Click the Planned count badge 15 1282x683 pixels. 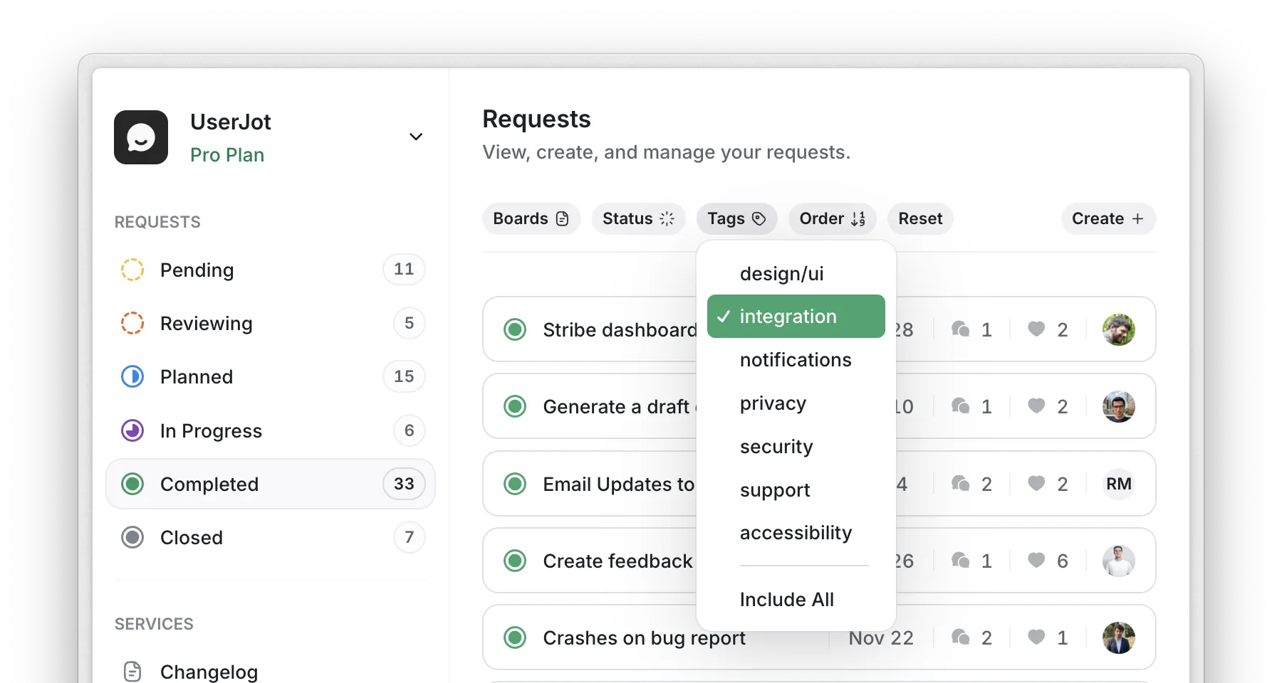click(404, 376)
